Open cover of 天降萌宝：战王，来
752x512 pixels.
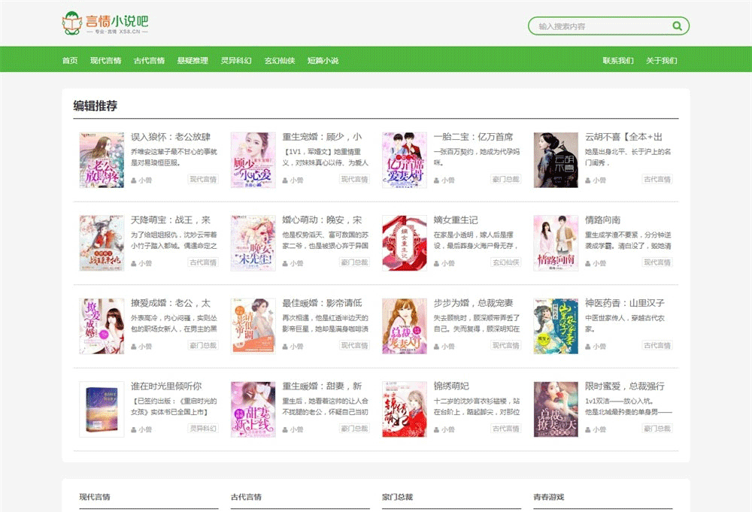point(102,243)
